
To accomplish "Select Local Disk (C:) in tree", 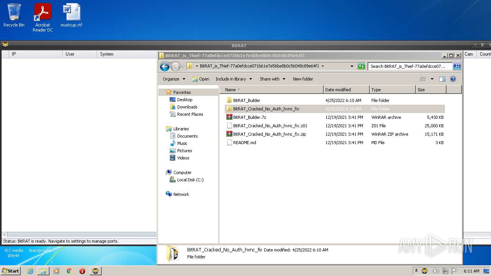I will 190,180.
